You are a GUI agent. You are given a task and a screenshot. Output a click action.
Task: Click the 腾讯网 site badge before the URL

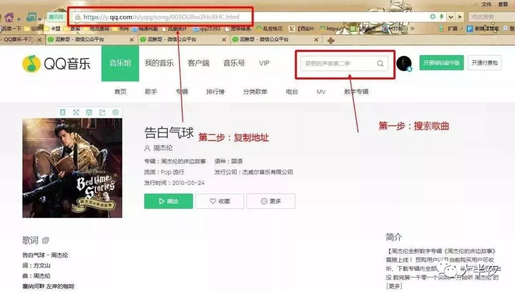(56, 17)
